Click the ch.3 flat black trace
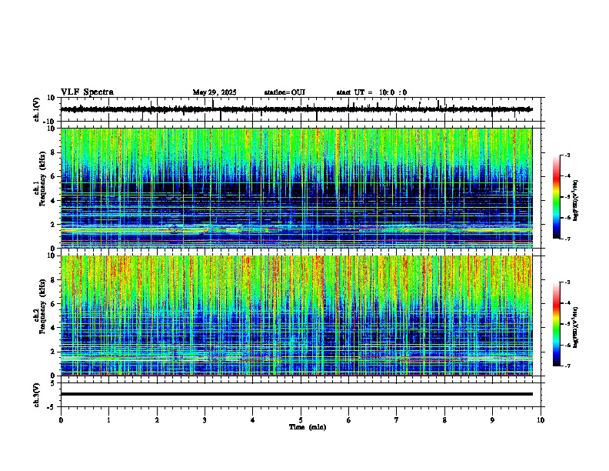 tap(296, 394)
